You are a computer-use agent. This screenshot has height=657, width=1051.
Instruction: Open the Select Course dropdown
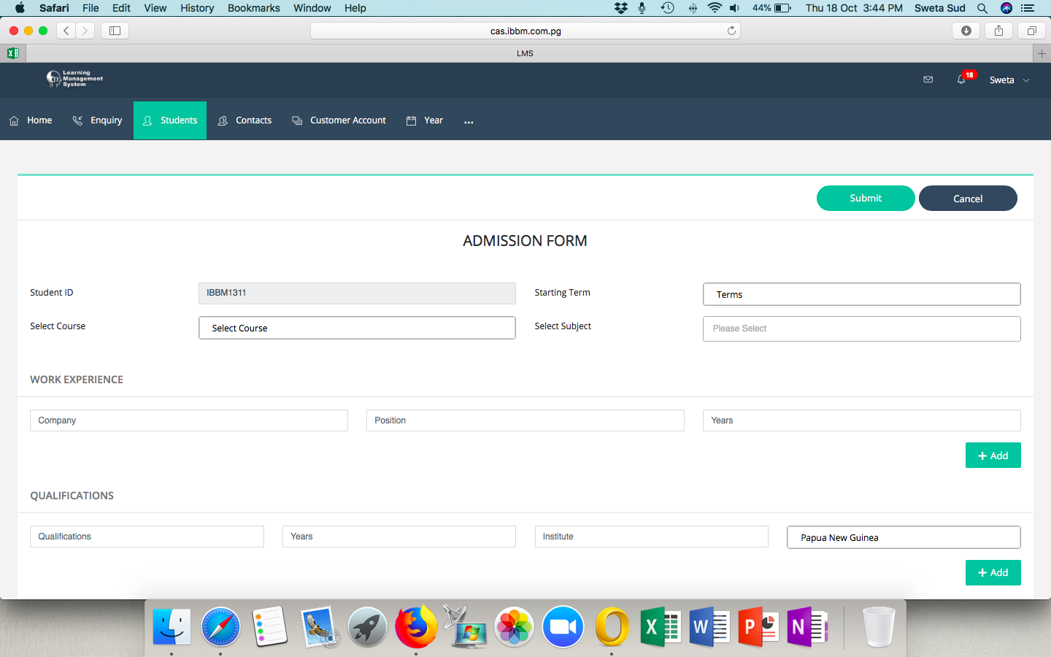pos(357,328)
